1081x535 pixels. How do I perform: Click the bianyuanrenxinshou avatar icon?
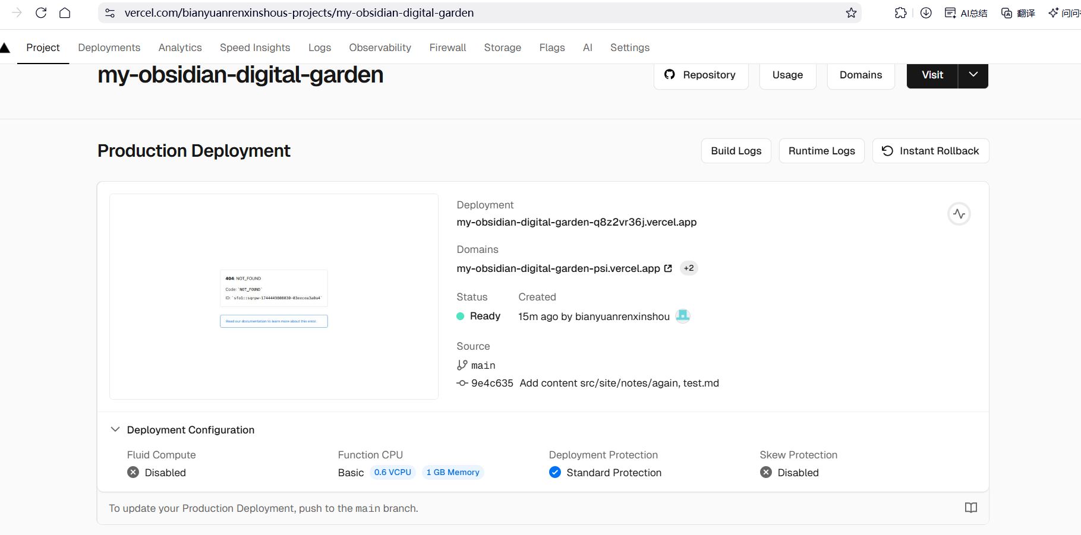[x=683, y=316]
